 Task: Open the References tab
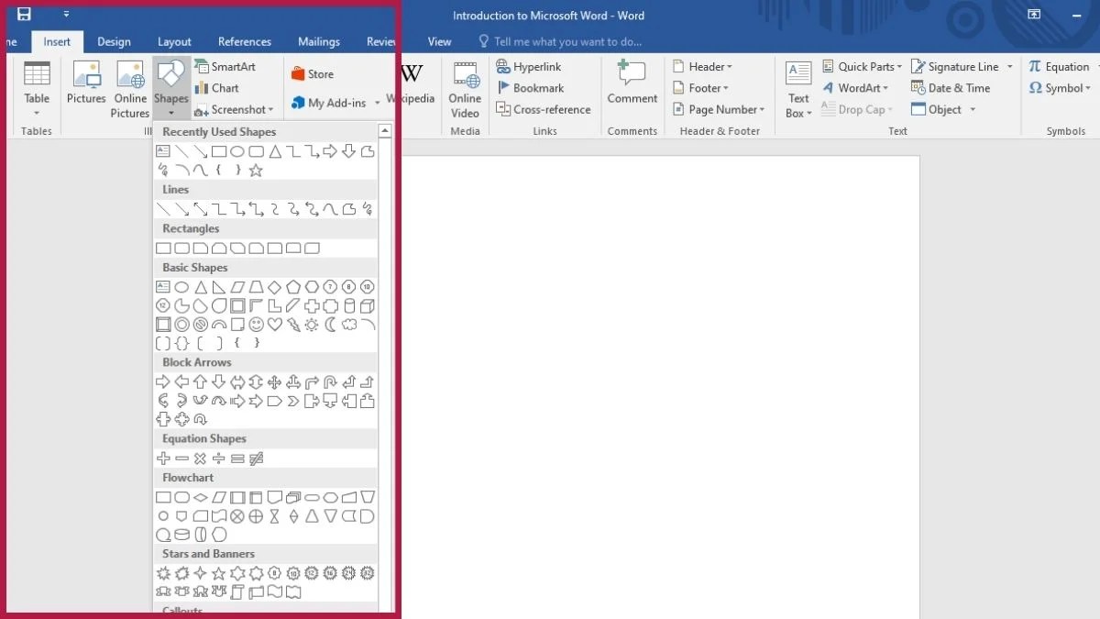click(x=245, y=41)
